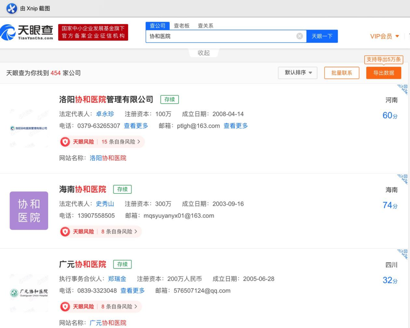Viewport: 410px width, 328px height.
Task: Click the 天眼风险 shield icon for 广元协和医院
Action: (65, 307)
